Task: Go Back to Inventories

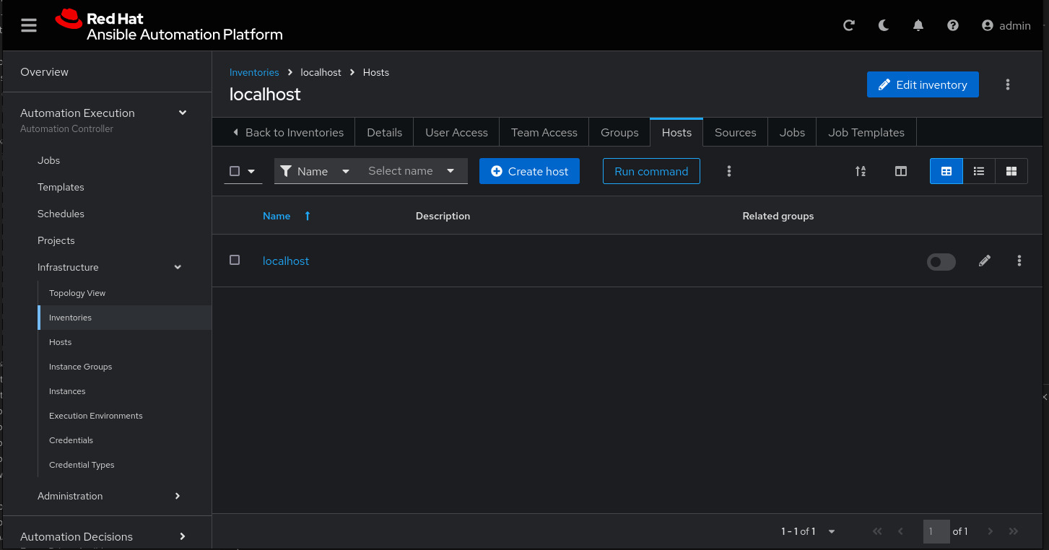Action: [x=287, y=132]
